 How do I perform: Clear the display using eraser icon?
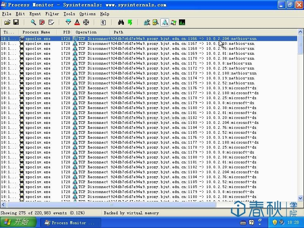[51, 22]
